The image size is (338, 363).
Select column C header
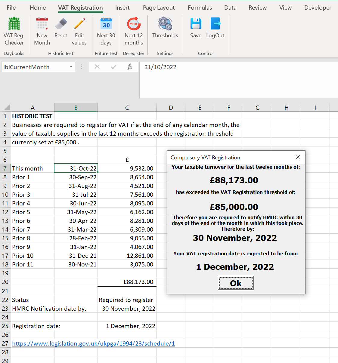pos(127,107)
